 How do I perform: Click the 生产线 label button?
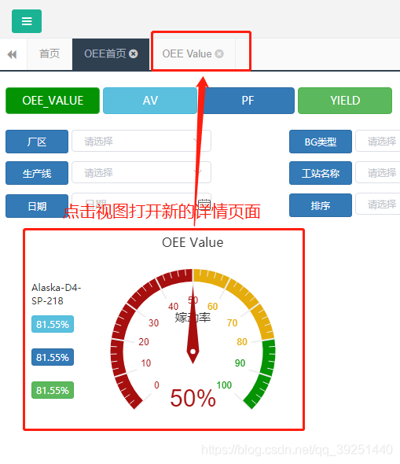[x=37, y=173]
